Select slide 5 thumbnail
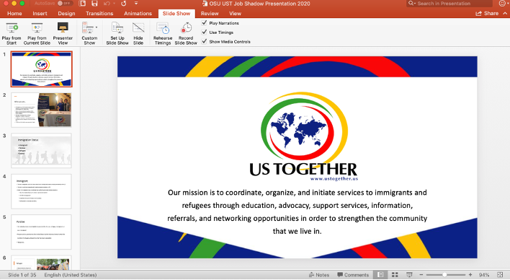This screenshot has height=280, width=510. 41,232
